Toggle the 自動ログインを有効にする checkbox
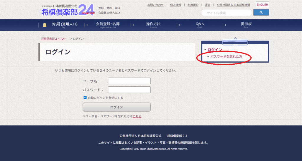302x161 pixels. click(85, 98)
